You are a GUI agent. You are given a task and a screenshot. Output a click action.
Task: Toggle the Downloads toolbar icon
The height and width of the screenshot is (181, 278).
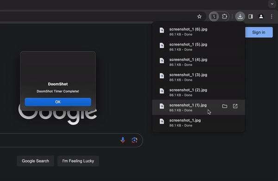240,17
